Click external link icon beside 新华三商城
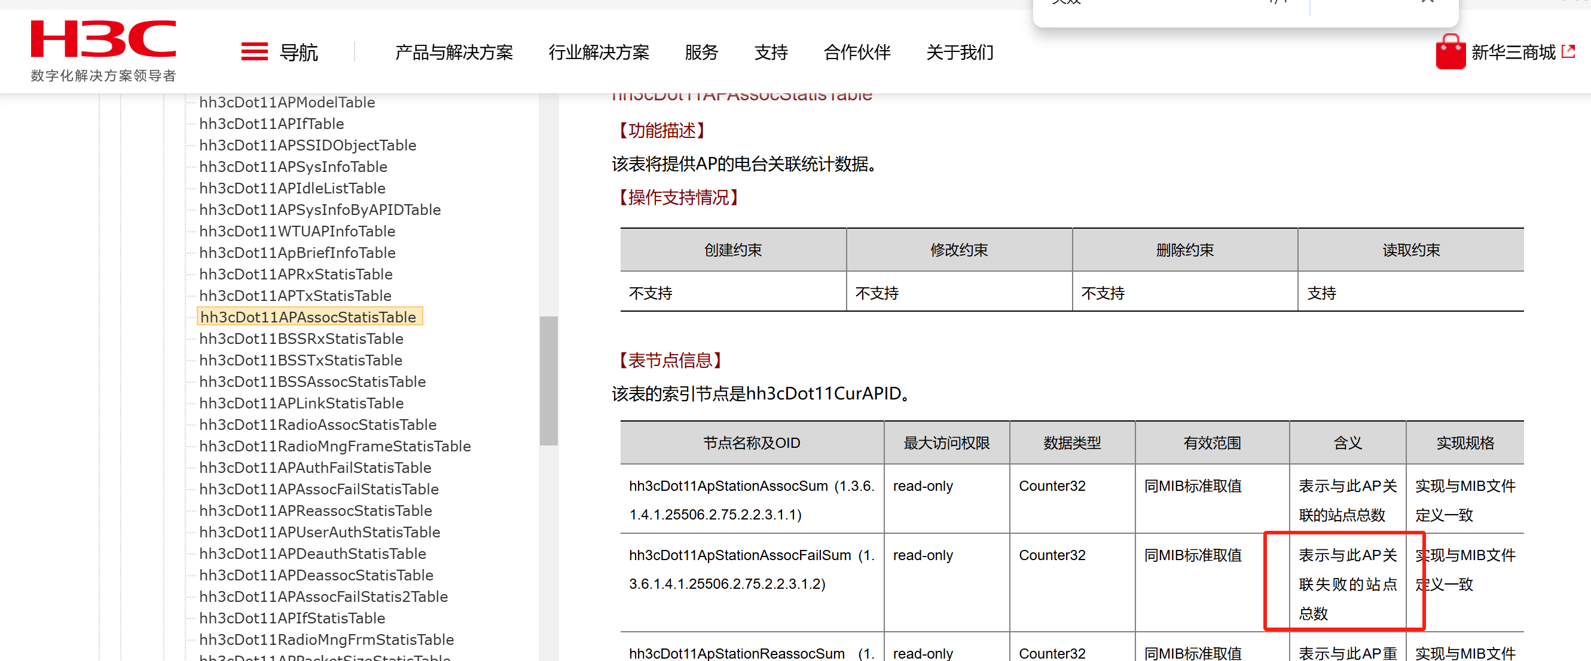The height and width of the screenshot is (661, 1591). tap(1568, 52)
